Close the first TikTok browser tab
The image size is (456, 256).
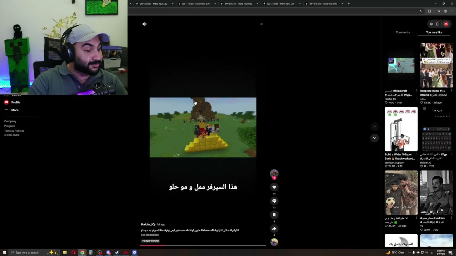point(173,4)
